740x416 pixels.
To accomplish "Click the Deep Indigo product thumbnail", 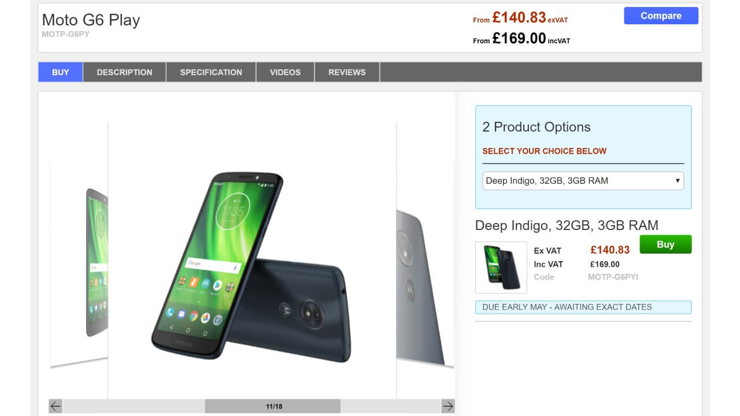I will (x=501, y=268).
